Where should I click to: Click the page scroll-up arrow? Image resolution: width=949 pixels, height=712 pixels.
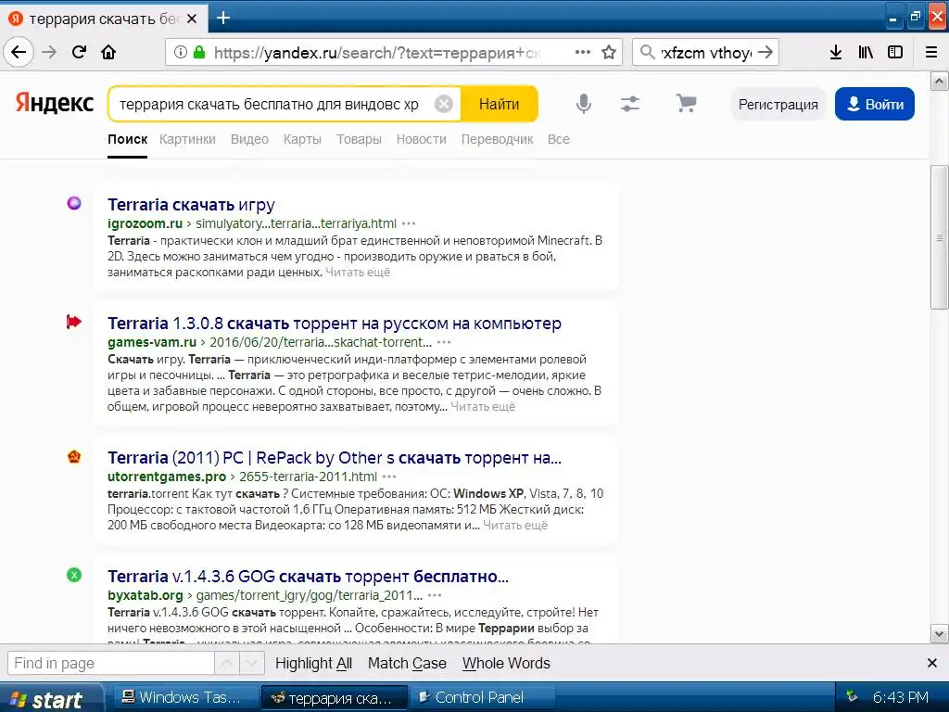coord(939,82)
